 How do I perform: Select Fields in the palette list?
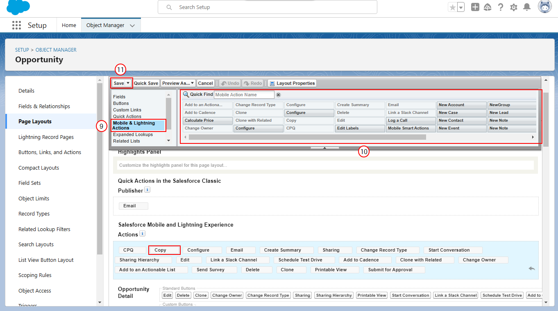coord(119,97)
